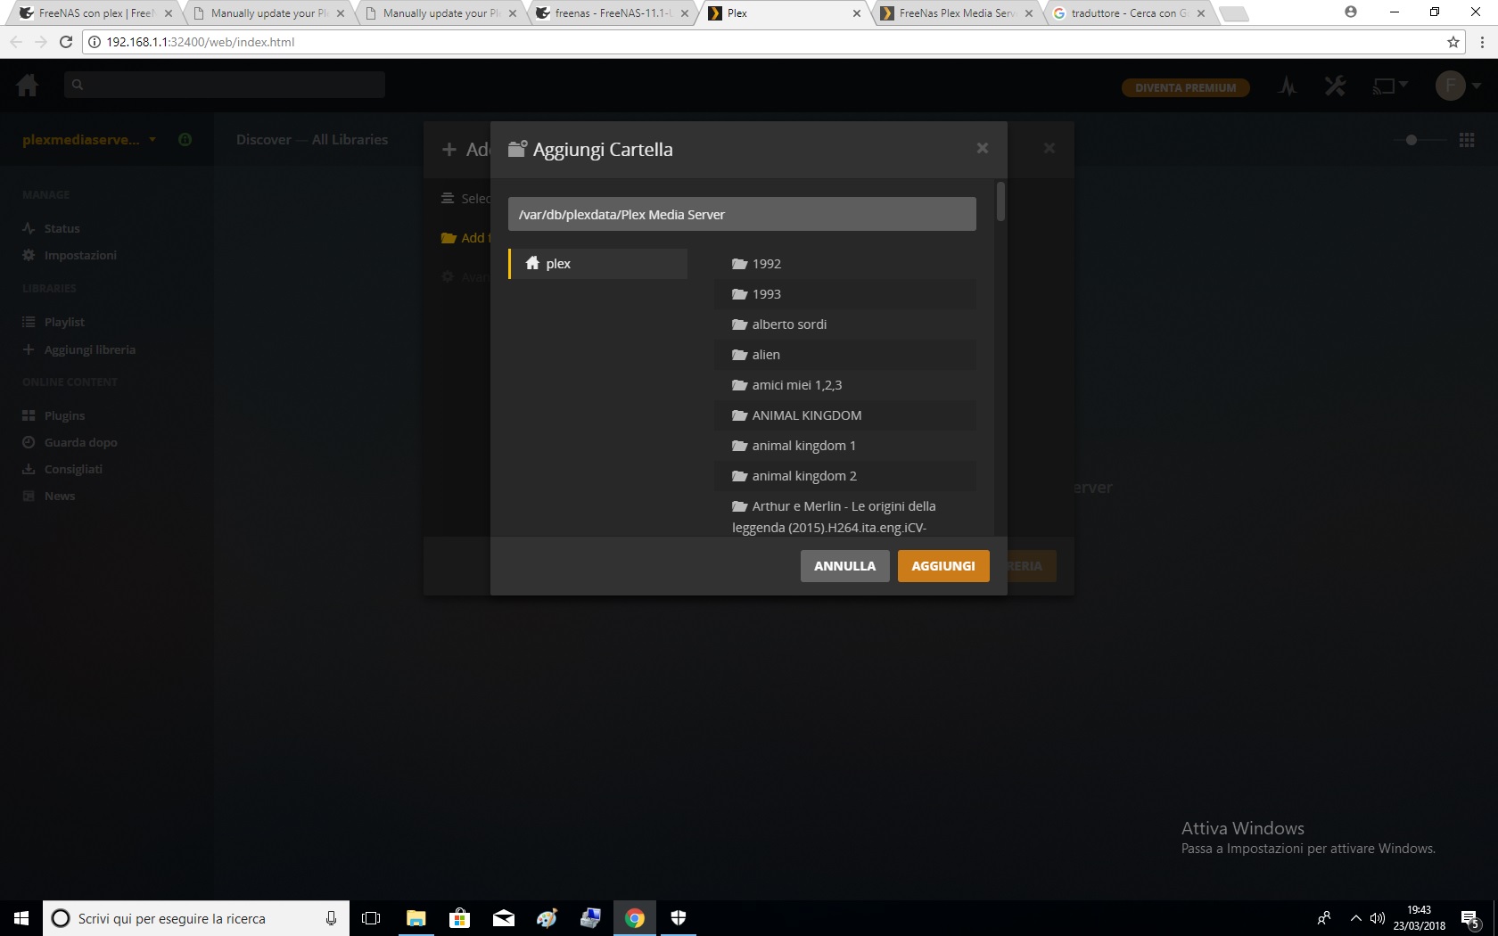Click the Plex search field

click(x=225, y=85)
